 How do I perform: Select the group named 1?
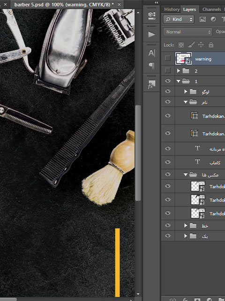196,81
